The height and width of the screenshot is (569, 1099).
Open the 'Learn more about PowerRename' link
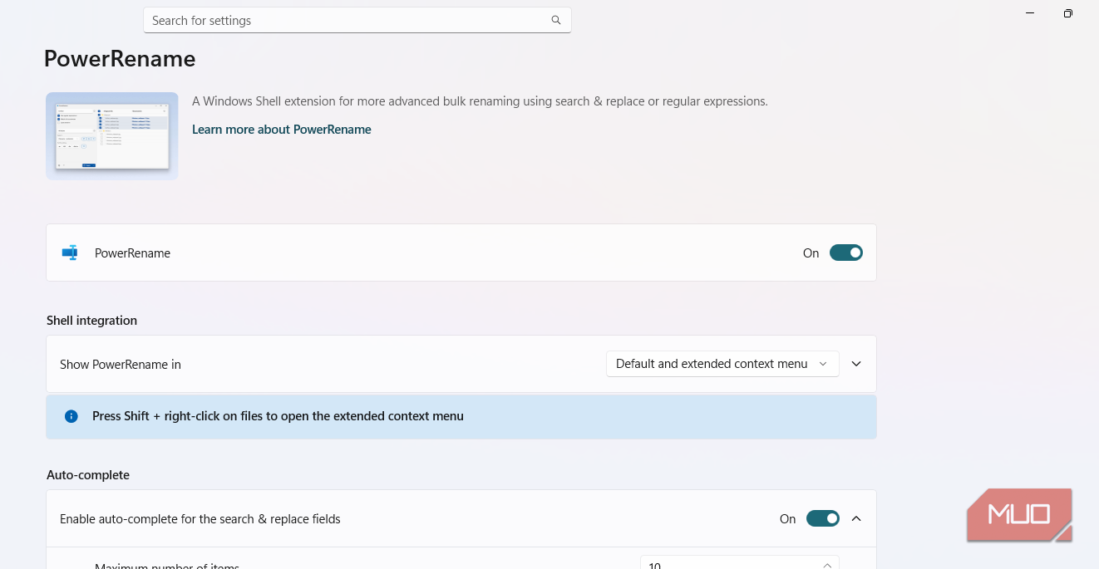pyautogui.click(x=282, y=130)
